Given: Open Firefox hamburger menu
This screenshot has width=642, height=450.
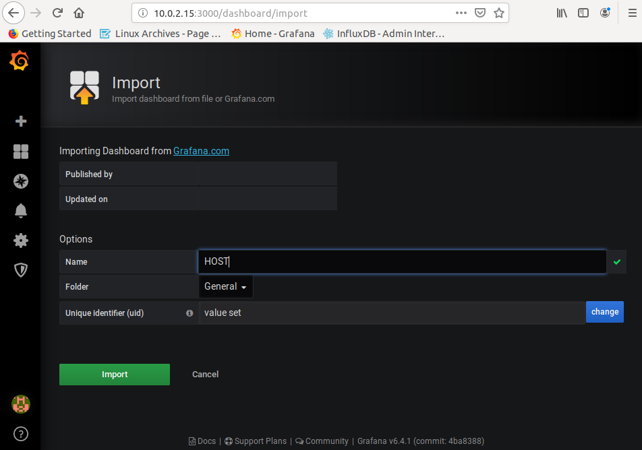Looking at the screenshot, I should pos(632,13).
